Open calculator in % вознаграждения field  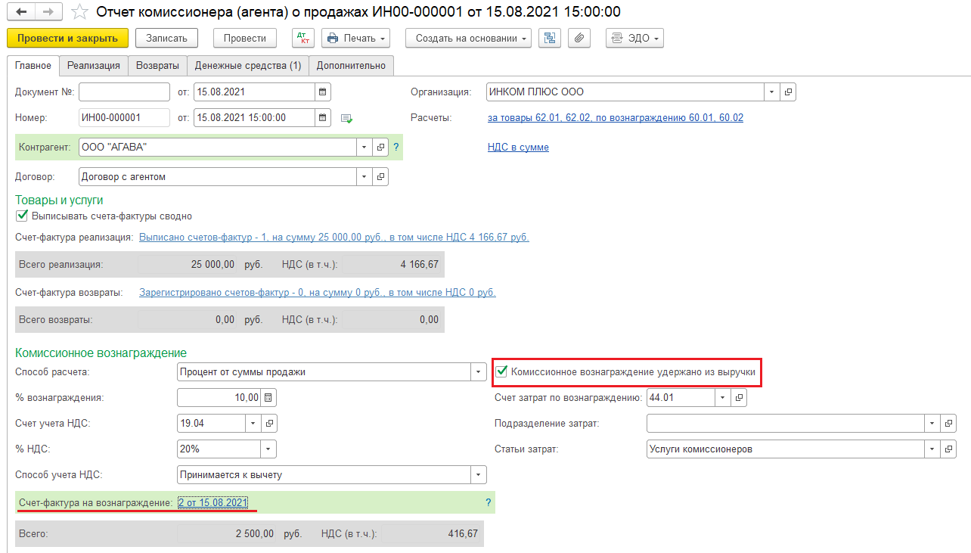(269, 397)
